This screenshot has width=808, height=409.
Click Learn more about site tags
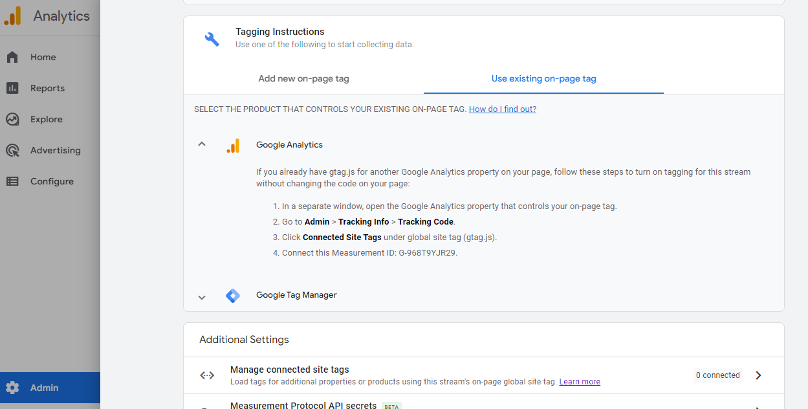pyautogui.click(x=579, y=381)
